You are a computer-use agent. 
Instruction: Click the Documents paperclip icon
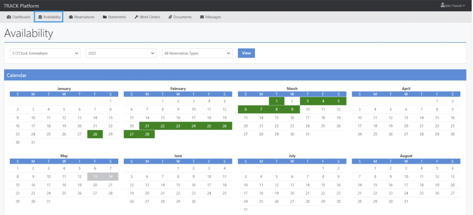(x=170, y=17)
